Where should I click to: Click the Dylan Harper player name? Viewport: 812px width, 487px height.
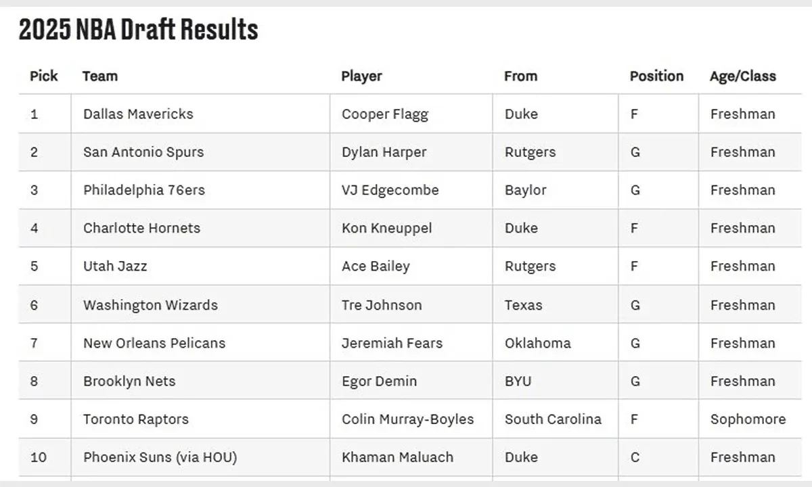[384, 152]
